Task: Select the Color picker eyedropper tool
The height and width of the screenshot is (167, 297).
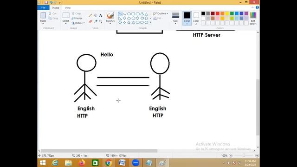Action: (96, 21)
